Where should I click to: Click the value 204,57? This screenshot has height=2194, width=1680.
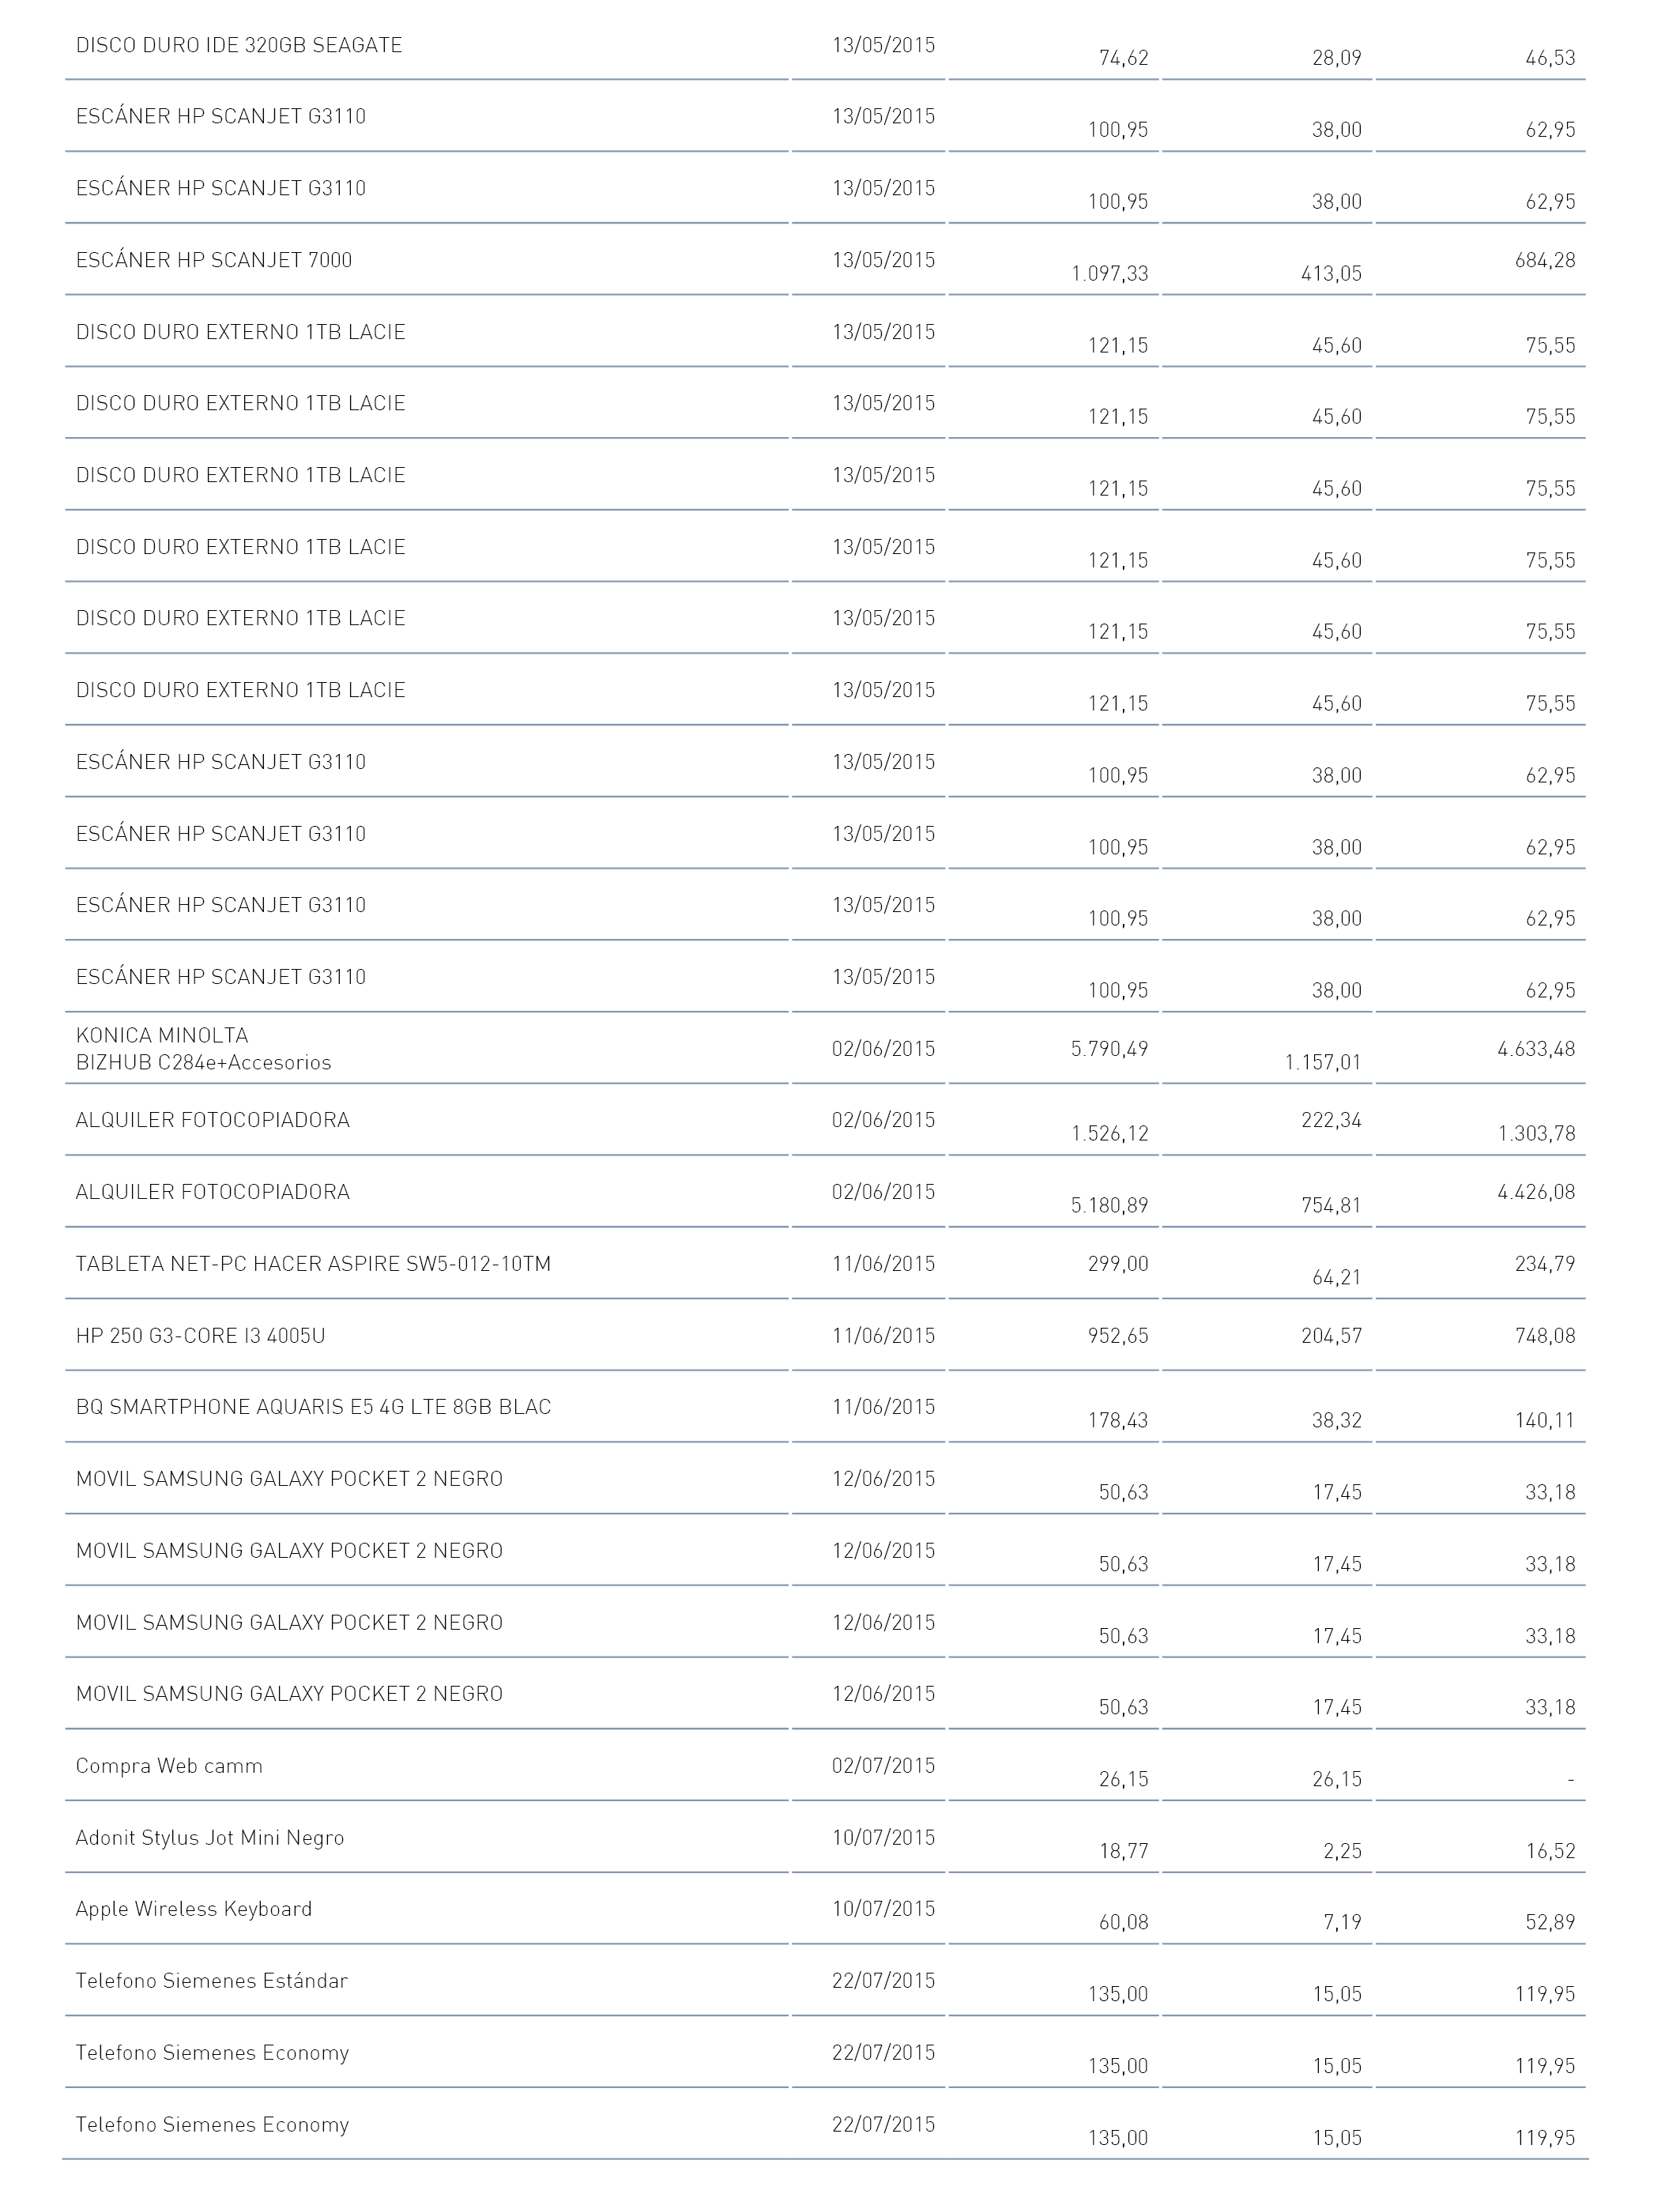pyautogui.click(x=1332, y=1335)
